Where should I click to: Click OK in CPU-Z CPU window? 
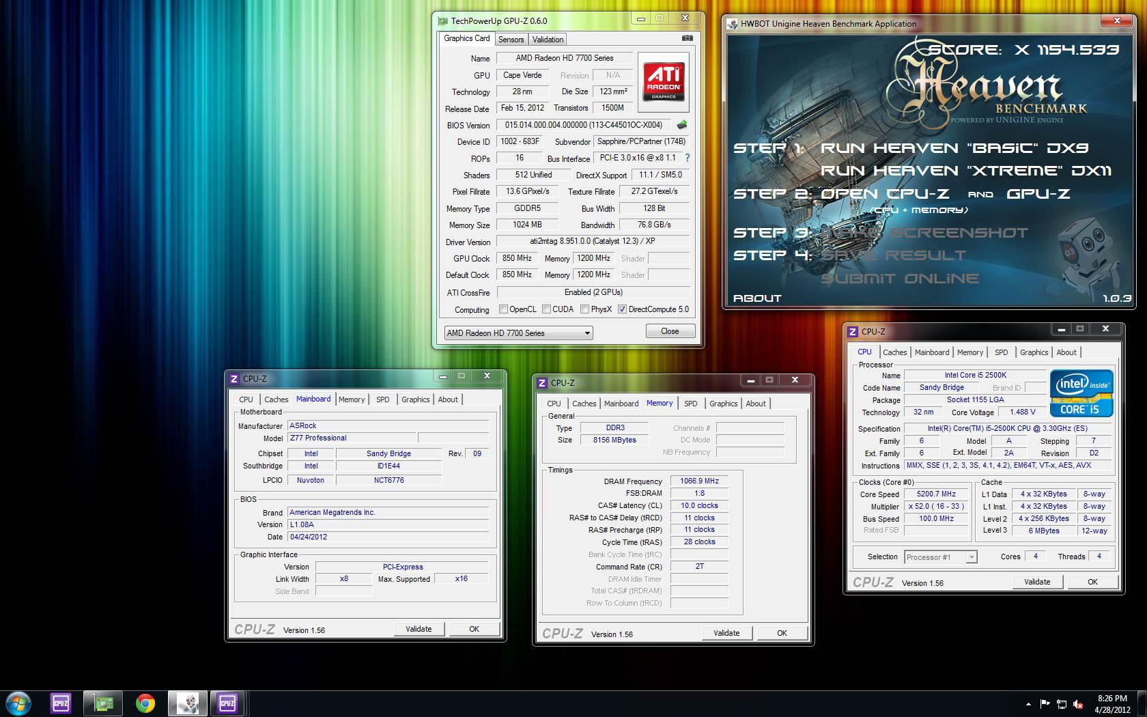1092,582
